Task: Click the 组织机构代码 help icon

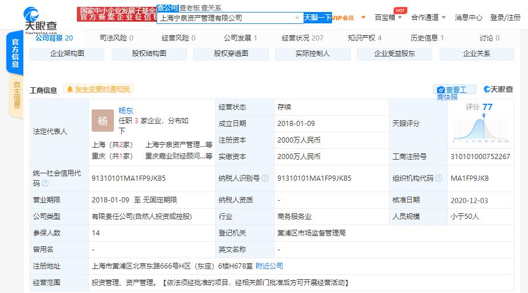Action: 439,178
